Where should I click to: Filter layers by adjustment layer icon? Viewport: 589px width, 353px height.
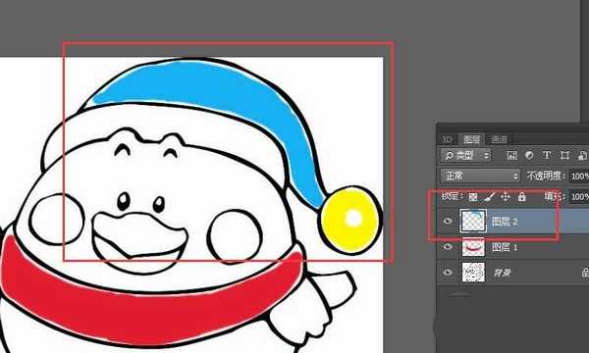pos(529,155)
